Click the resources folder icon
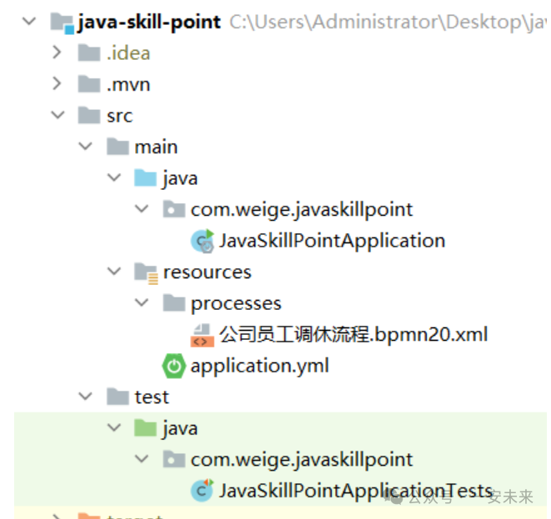The width and height of the screenshot is (551, 519). (146, 272)
